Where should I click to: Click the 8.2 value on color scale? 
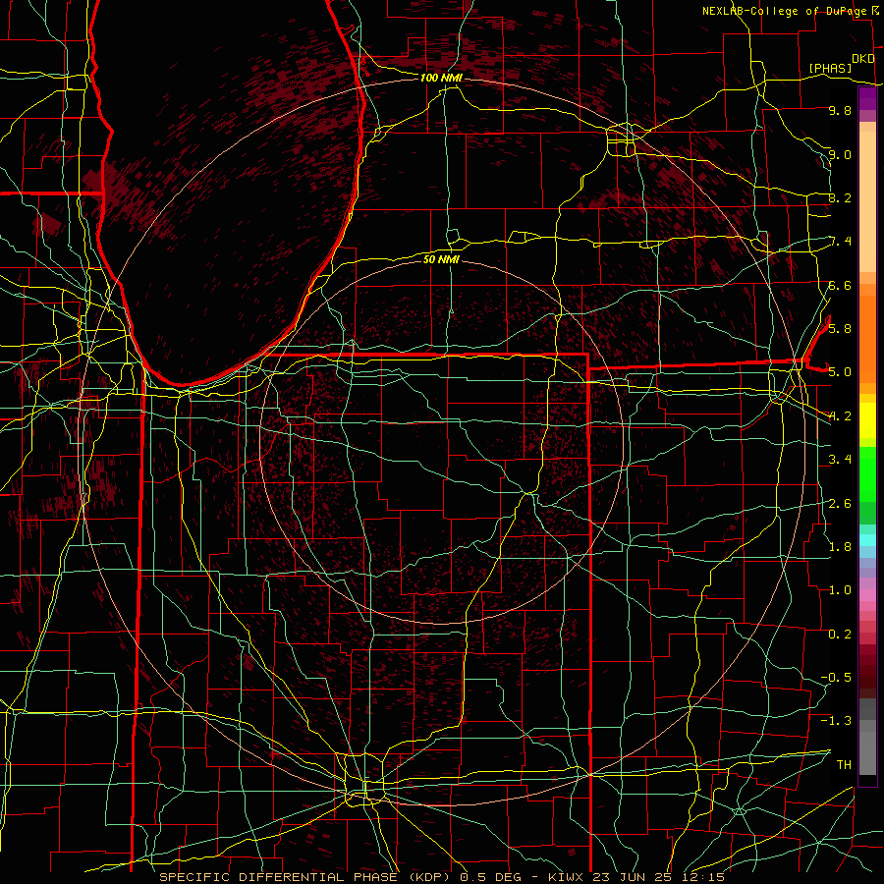(840, 197)
